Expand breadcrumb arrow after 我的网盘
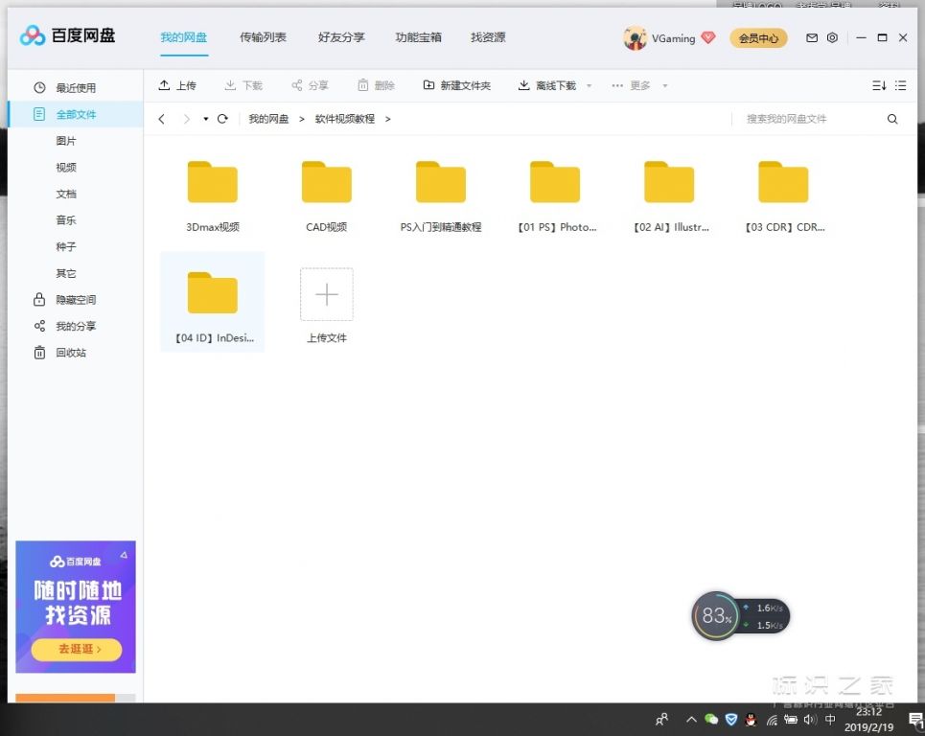This screenshot has height=736, width=925. 301,119
